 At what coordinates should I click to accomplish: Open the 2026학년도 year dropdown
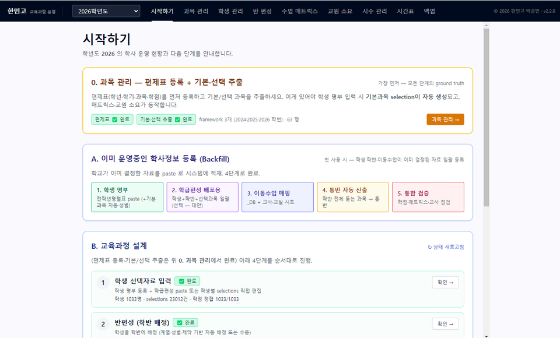click(x=106, y=11)
